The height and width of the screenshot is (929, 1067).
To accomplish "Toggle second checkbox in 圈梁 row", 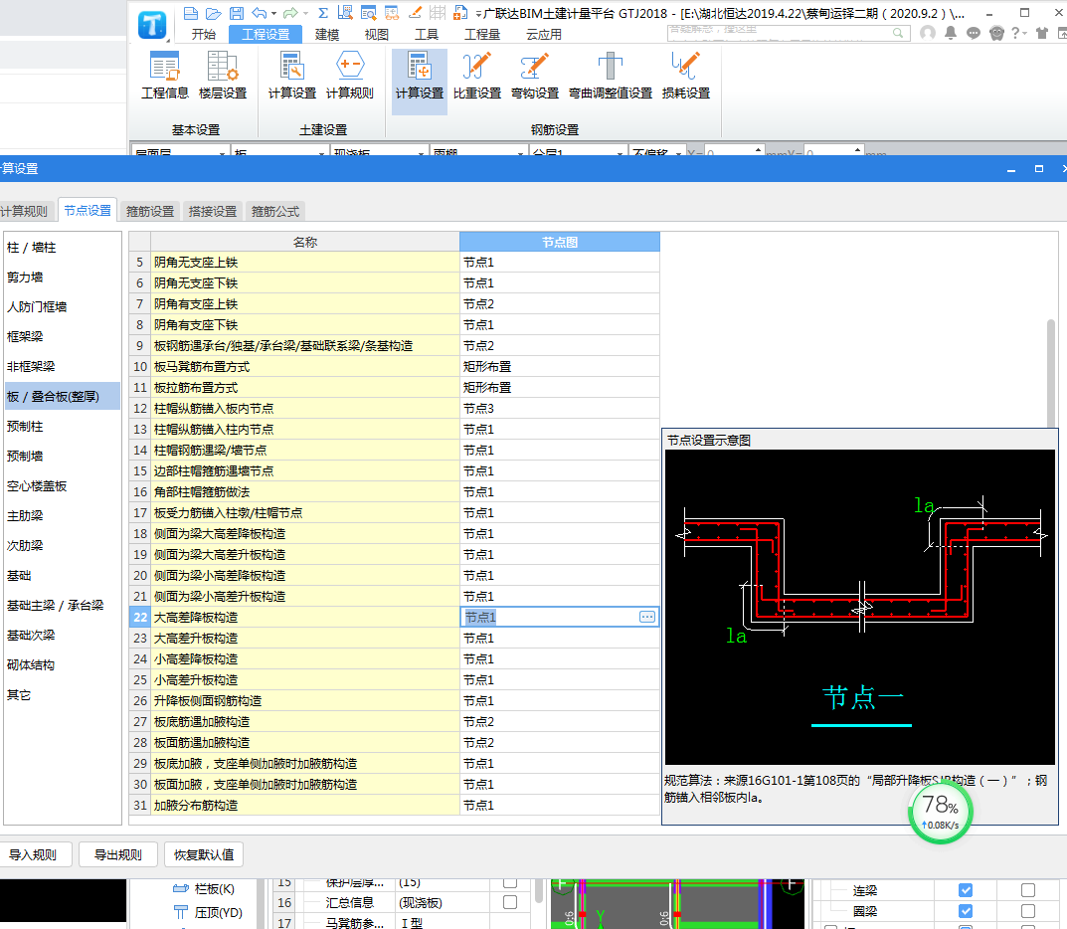I will 1028,911.
